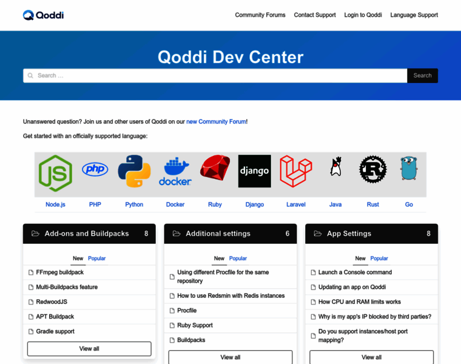Click the Rust gear logo
This screenshot has width=461, height=364.
pos(373,169)
